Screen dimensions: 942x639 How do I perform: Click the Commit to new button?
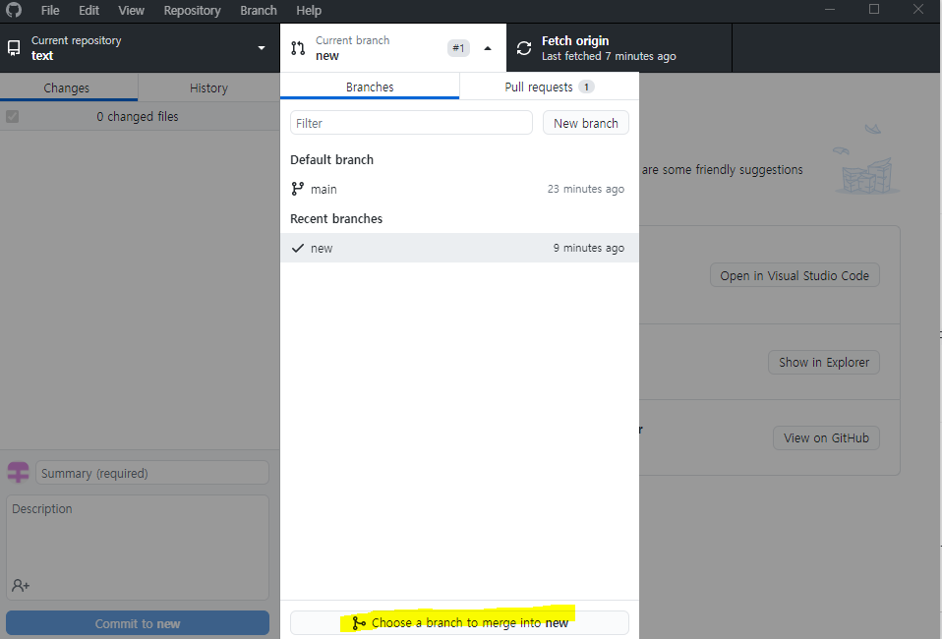point(138,623)
